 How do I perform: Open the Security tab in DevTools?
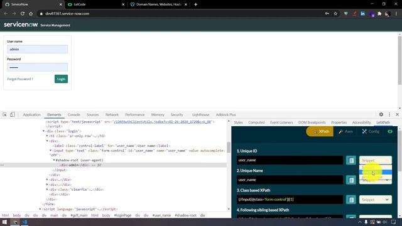point(177,114)
